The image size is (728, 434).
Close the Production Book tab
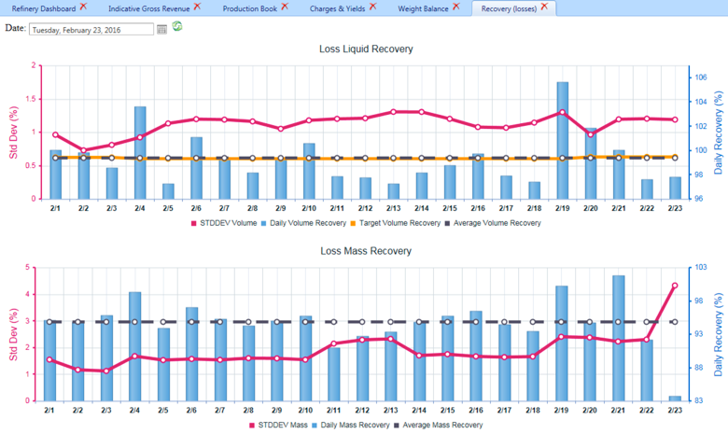[285, 7]
